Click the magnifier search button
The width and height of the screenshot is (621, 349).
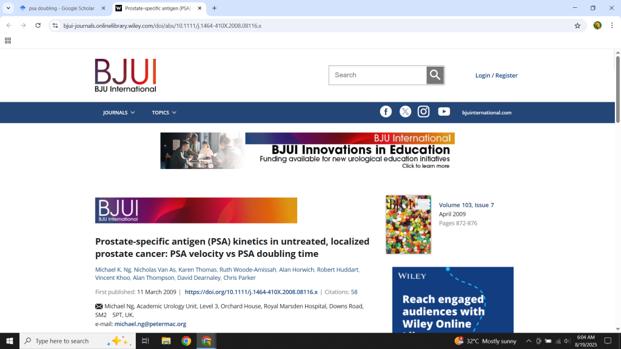[x=435, y=75]
